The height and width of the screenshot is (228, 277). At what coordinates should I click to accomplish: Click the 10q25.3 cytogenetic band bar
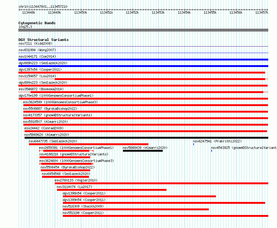pyautogui.click(x=143, y=30)
